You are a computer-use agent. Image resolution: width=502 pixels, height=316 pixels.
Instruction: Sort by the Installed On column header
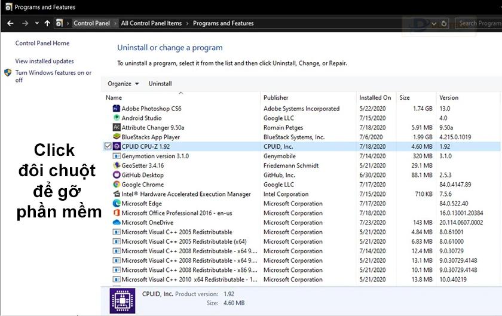[x=376, y=97]
